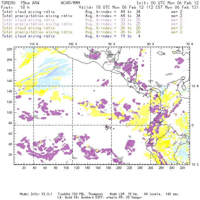Viewport: 200px width, 200px height.
Task: Click the blue Total cloud mixing ratio legend
Action: tap(28, 36)
